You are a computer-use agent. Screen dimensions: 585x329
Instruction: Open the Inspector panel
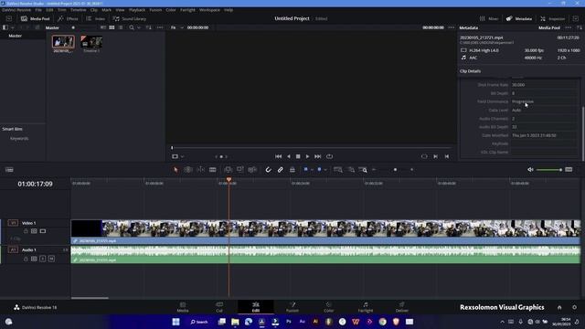tap(552, 18)
